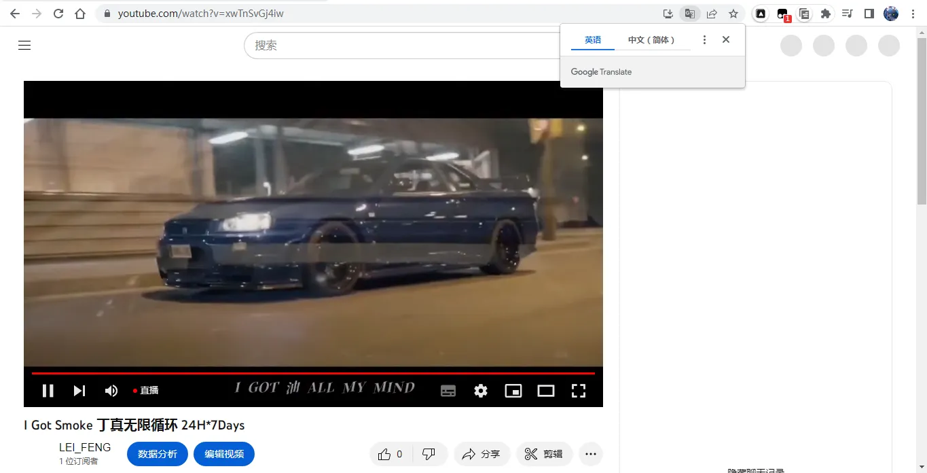Enable miniplayer mode
The width and height of the screenshot is (927, 473).
pyautogui.click(x=513, y=391)
